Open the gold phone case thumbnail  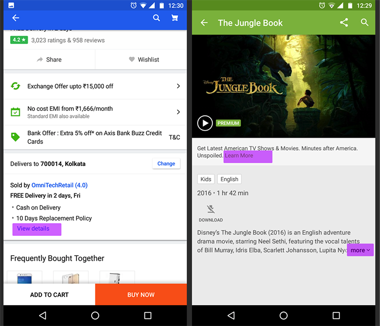click(71, 277)
